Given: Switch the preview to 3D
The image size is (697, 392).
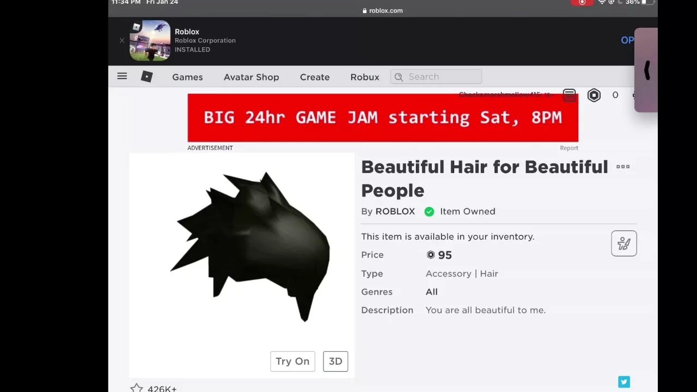Looking at the screenshot, I should tap(335, 362).
